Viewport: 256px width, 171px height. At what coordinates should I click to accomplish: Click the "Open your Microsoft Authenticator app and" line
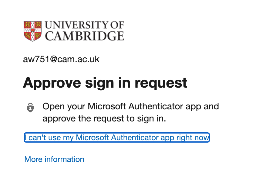[x=131, y=107]
